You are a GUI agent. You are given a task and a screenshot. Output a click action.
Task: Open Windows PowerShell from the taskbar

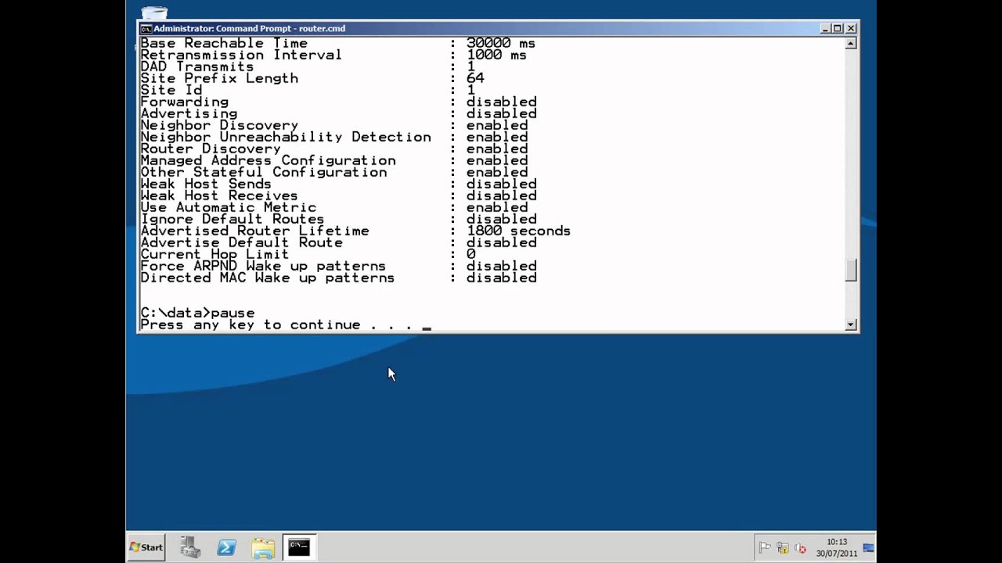pyautogui.click(x=226, y=547)
